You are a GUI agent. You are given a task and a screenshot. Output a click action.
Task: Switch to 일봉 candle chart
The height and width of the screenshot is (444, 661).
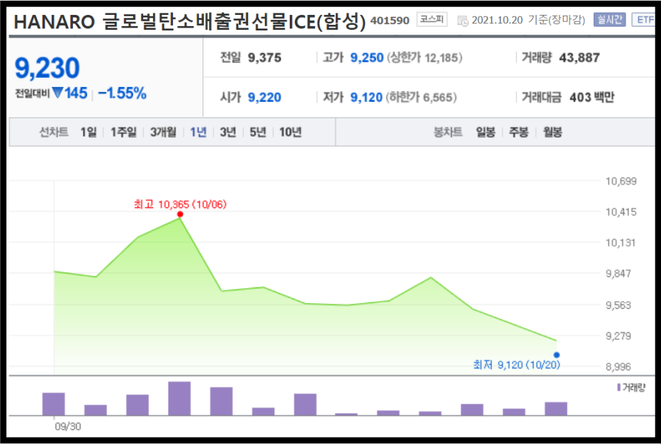[485, 132]
